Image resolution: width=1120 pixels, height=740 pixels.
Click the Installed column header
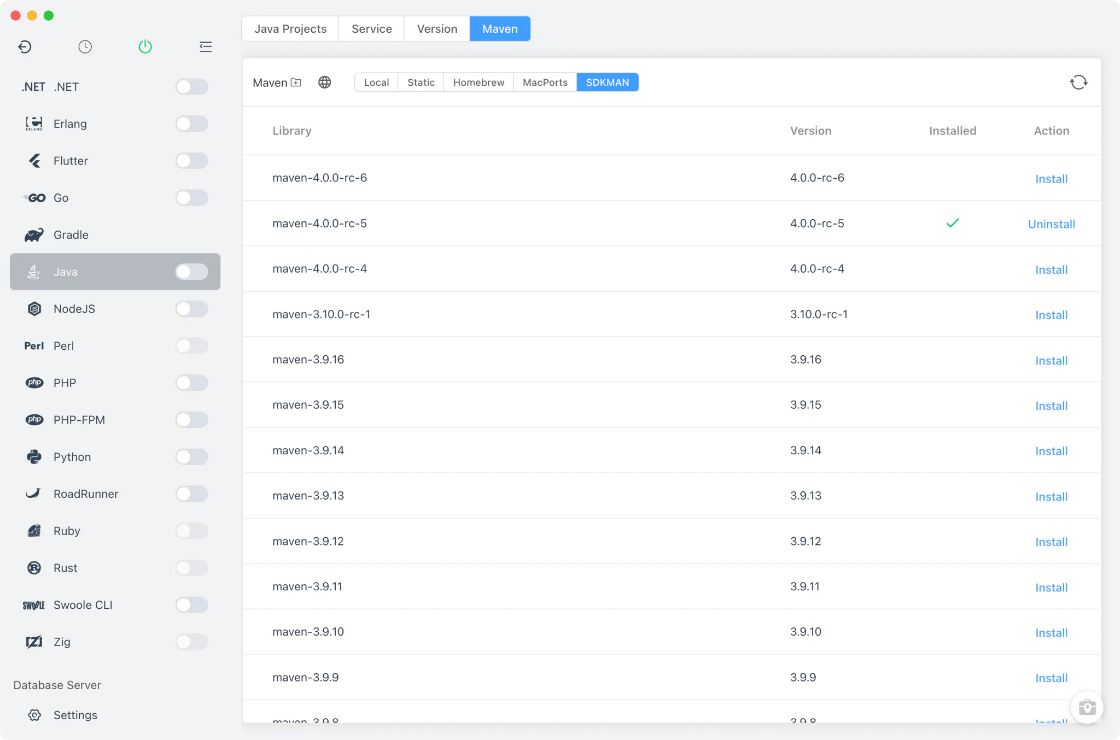[x=953, y=131]
